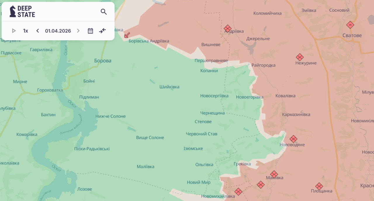Go to next date with right chevron

(78, 31)
